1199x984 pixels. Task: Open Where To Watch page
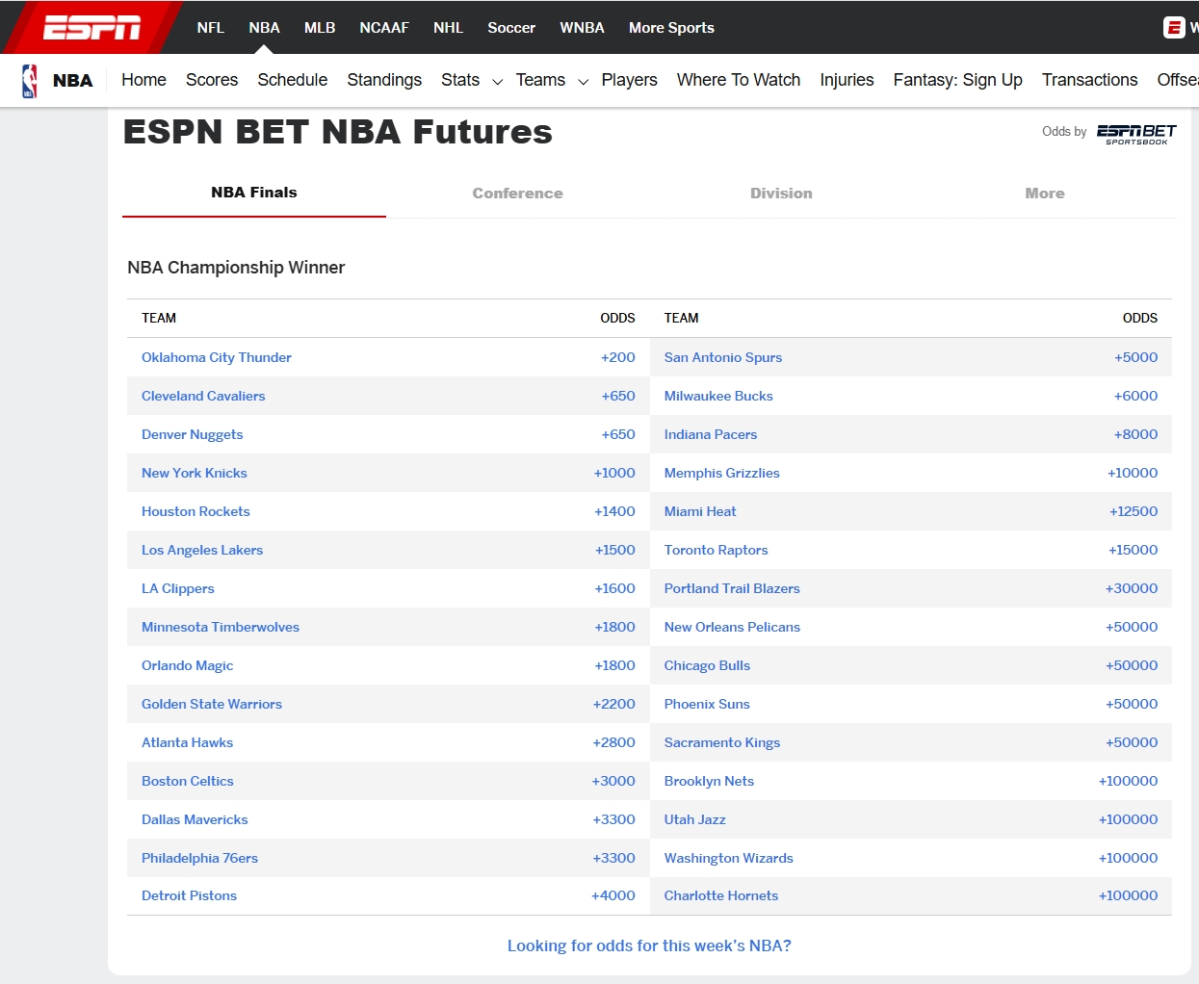(739, 80)
